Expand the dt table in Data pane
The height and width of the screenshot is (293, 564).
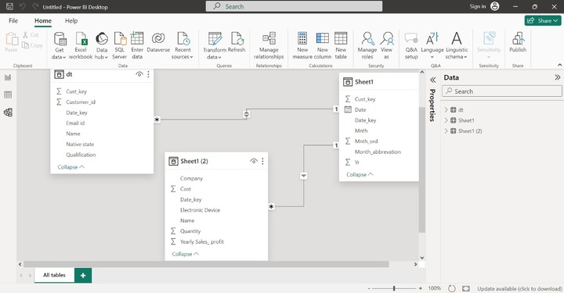click(x=446, y=109)
